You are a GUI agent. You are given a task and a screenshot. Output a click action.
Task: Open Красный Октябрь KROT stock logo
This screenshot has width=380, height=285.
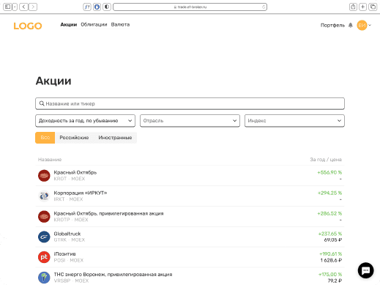[44, 176]
